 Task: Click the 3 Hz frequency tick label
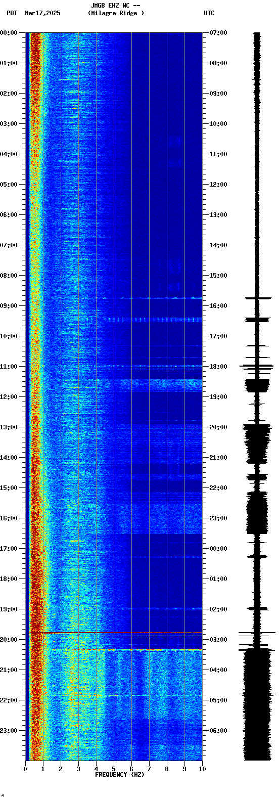tap(78, 769)
